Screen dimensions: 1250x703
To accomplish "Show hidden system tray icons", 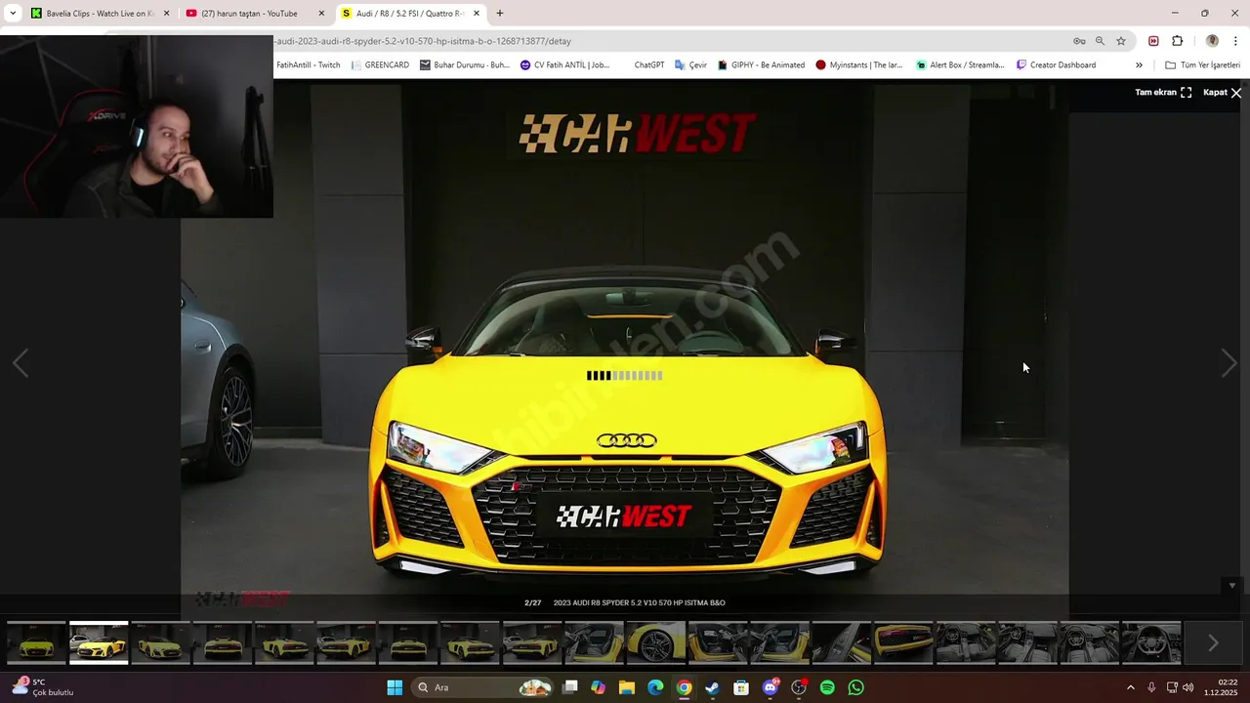I will [x=1131, y=687].
